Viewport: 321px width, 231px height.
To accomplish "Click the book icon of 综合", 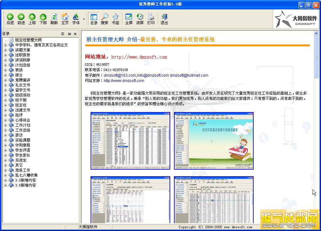I will [x=11, y=75].
